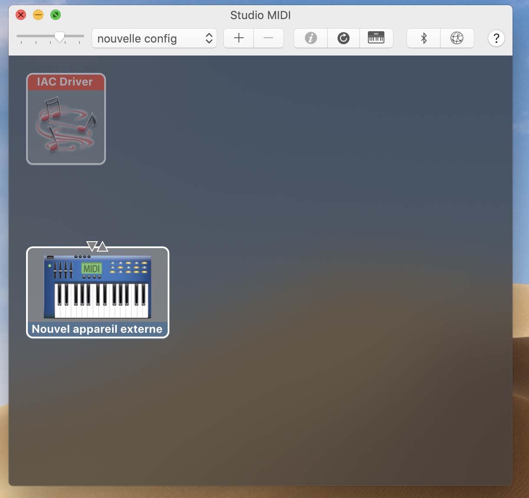Close the Studio MIDI window

point(21,15)
